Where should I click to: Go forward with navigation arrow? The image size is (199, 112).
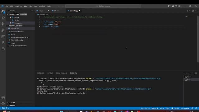click(62, 6)
